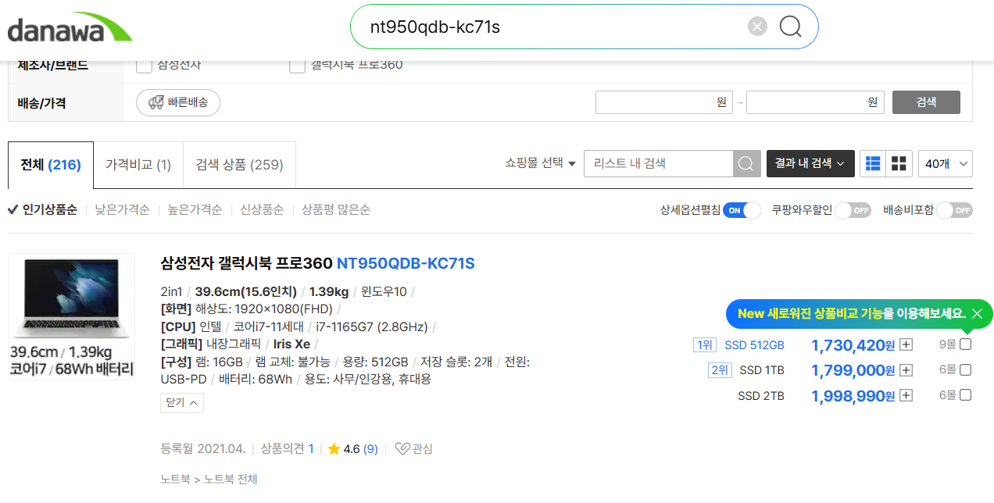Image resolution: width=994 pixels, height=503 pixels.
Task: Click the 1,998,990원 price link
Action: pos(853,396)
